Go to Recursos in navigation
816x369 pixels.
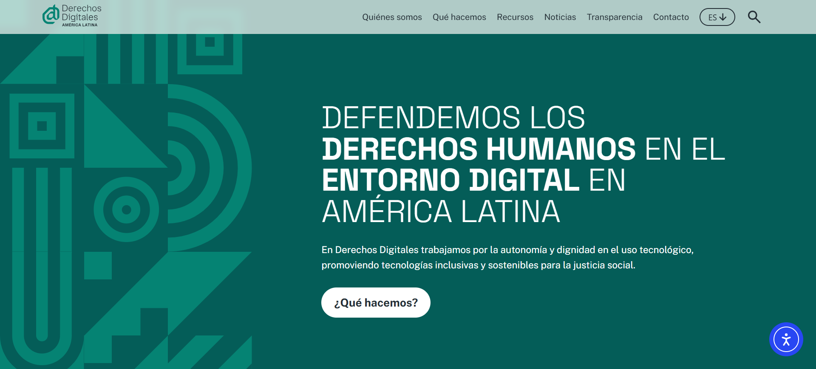click(x=515, y=17)
